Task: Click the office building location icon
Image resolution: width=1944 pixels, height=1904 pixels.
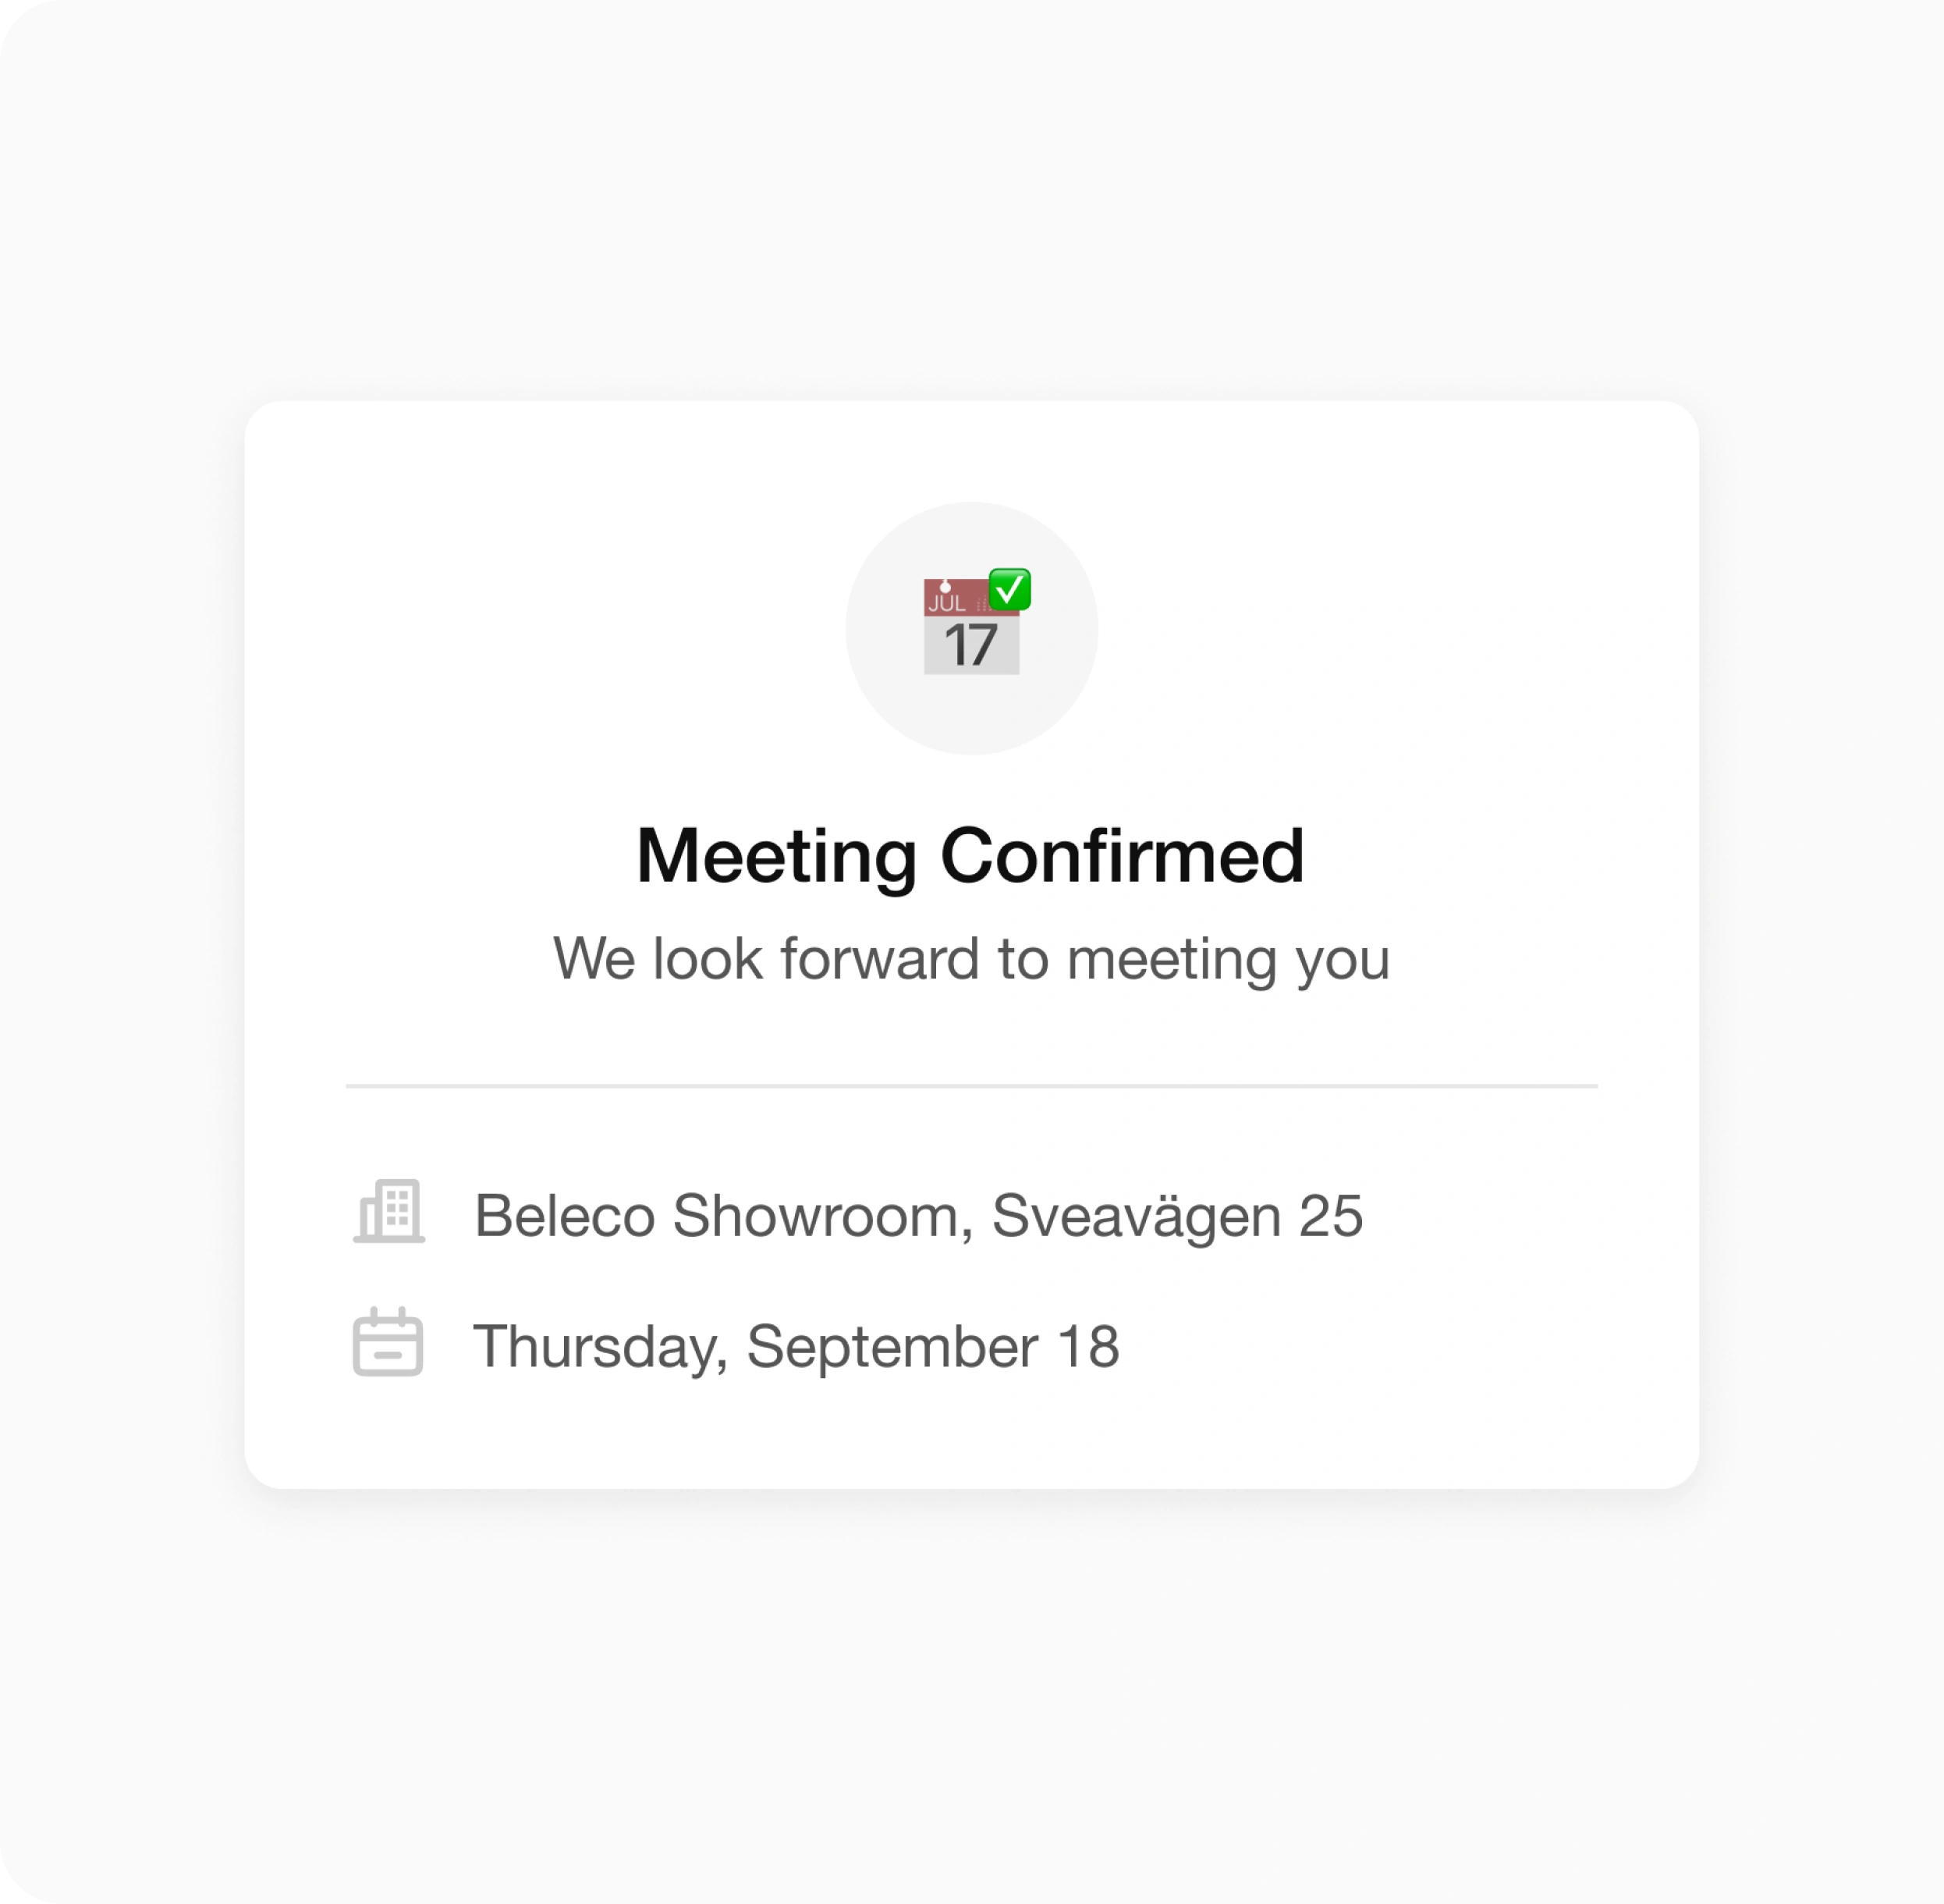Action: 388,1211
